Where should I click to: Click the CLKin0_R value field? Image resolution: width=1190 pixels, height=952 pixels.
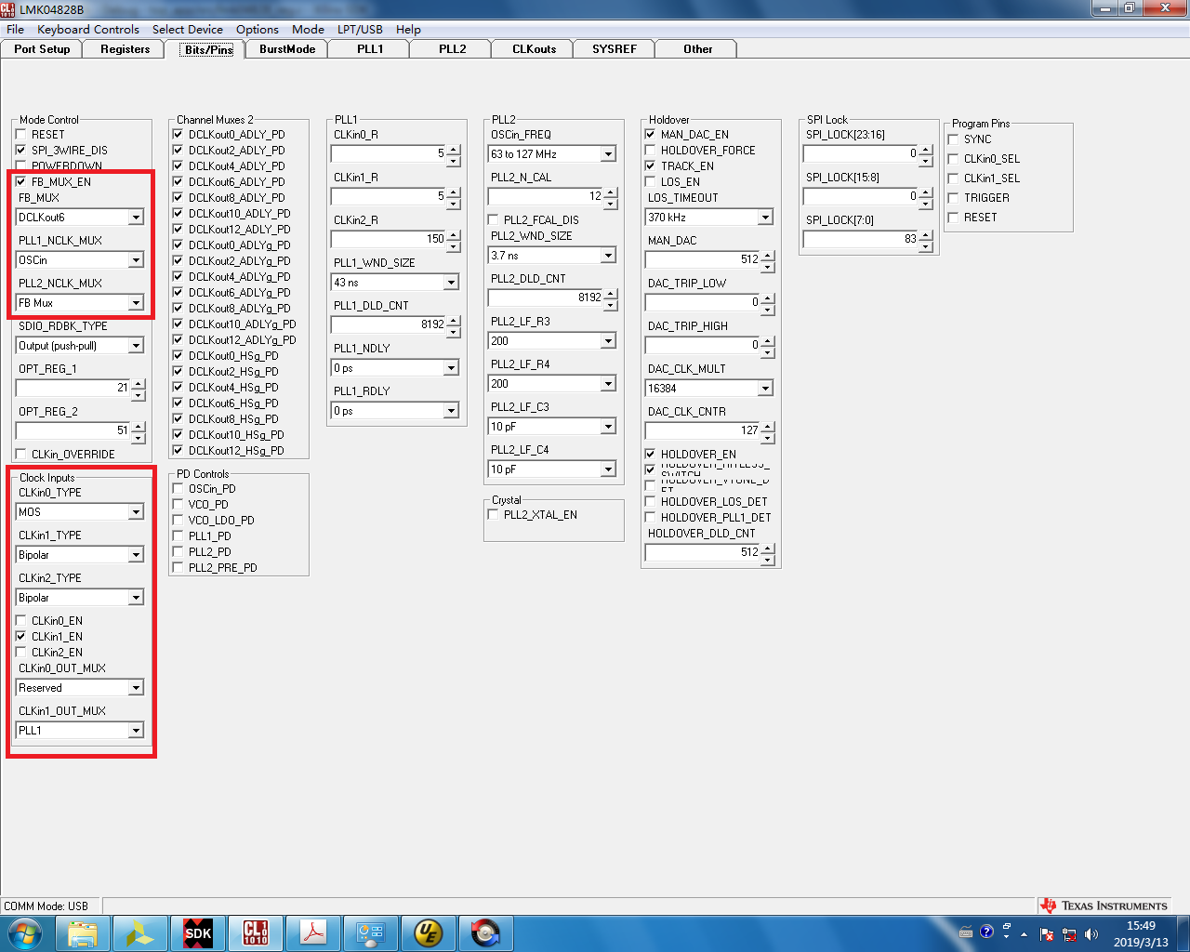coord(389,154)
